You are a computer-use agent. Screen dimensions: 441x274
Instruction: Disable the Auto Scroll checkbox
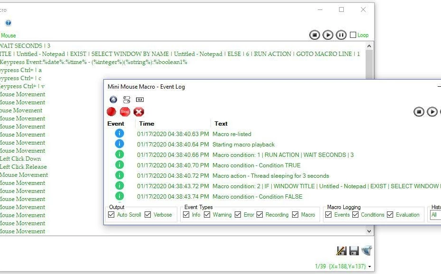pyautogui.click(x=111, y=215)
